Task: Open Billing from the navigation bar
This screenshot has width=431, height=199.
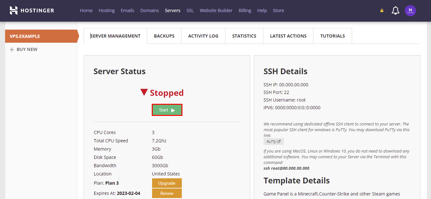Action: (245, 10)
